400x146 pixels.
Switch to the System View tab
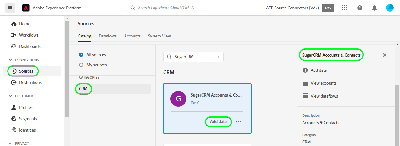[159, 36]
